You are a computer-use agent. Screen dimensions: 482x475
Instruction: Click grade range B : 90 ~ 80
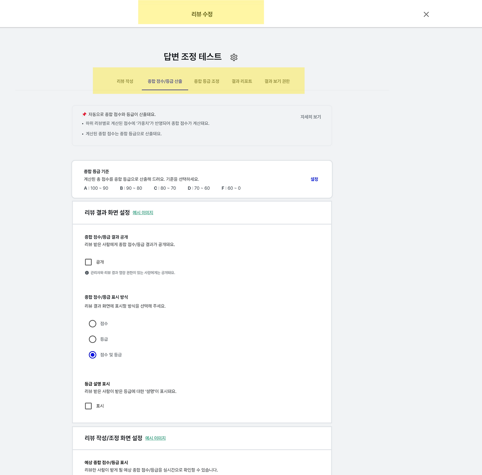click(x=131, y=188)
